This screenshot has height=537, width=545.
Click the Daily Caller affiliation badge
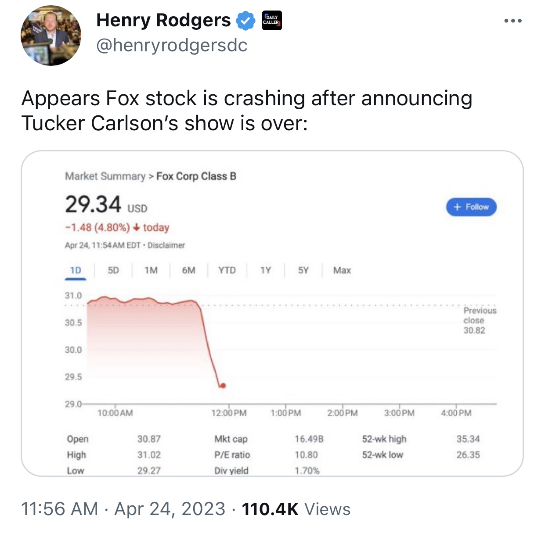[x=272, y=21]
